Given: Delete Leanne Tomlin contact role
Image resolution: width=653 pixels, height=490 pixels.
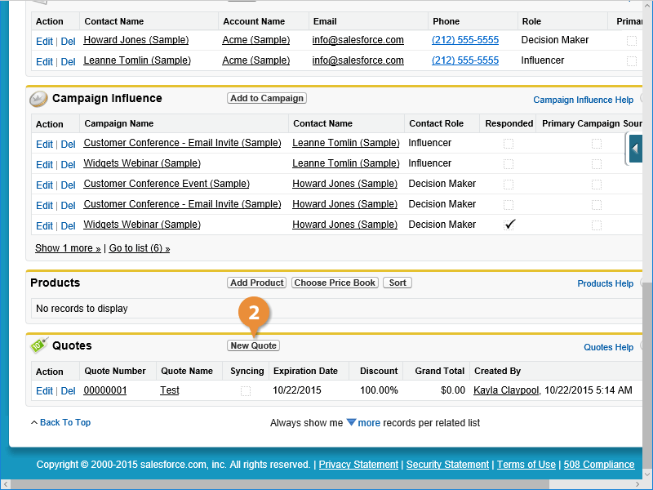Looking at the screenshot, I should click(x=68, y=62).
